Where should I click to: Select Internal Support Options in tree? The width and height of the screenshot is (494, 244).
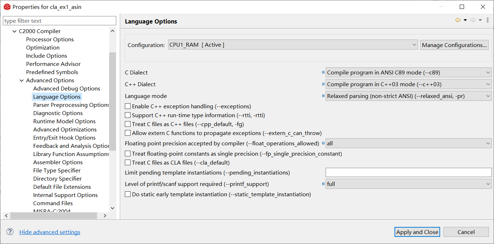click(x=65, y=195)
